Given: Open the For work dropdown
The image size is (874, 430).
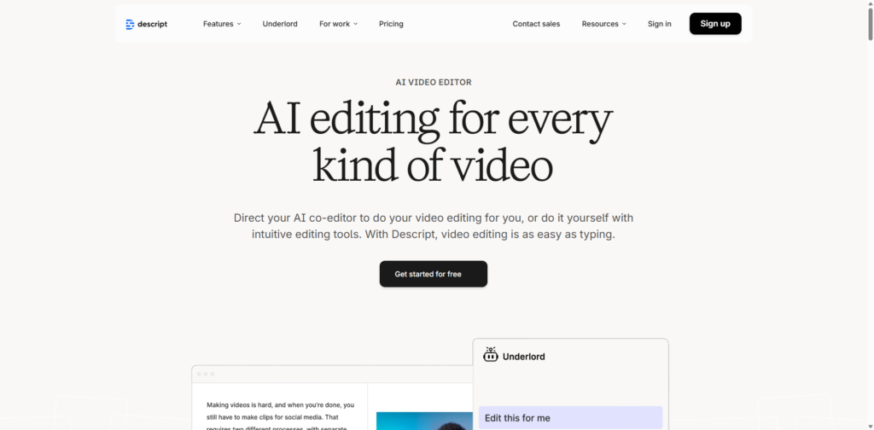Looking at the screenshot, I should tap(338, 24).
